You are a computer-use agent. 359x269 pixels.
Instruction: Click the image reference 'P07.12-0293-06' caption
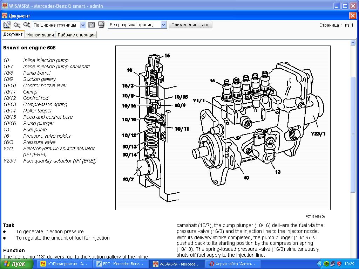(x=315, y=216)
